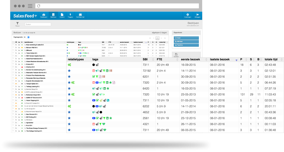Click red warning triangle beside CitoCom B.V.

(22, 67)
